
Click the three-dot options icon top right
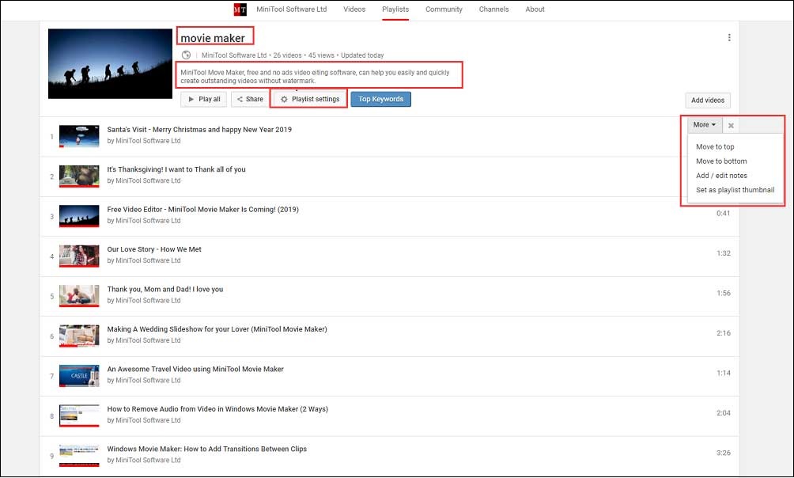[729, 37]
